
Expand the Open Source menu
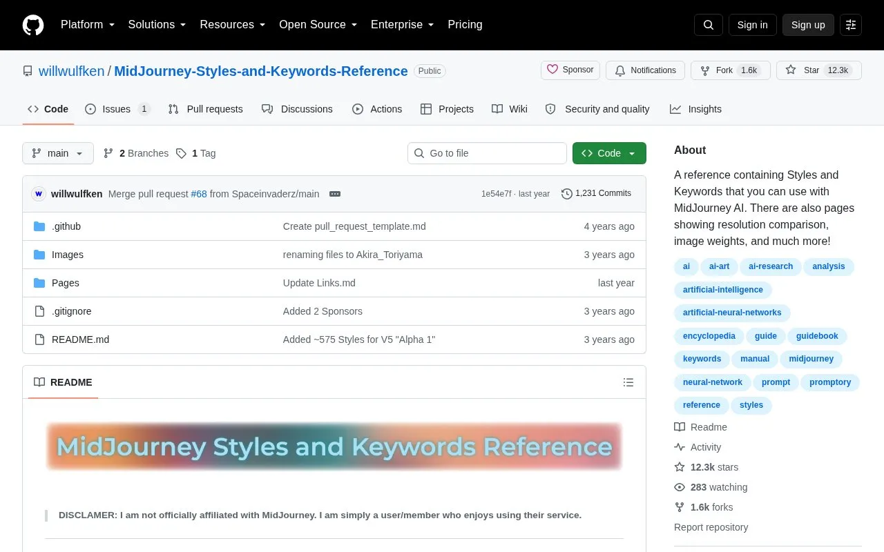point(318,25)
